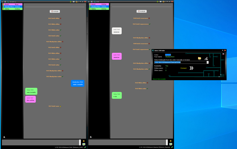The height and width of the screenshot is (149, 237).
Task: Click white btv62 19:41 message bubble in right chat
Action: pyautogui.click(x=117, y=31)
